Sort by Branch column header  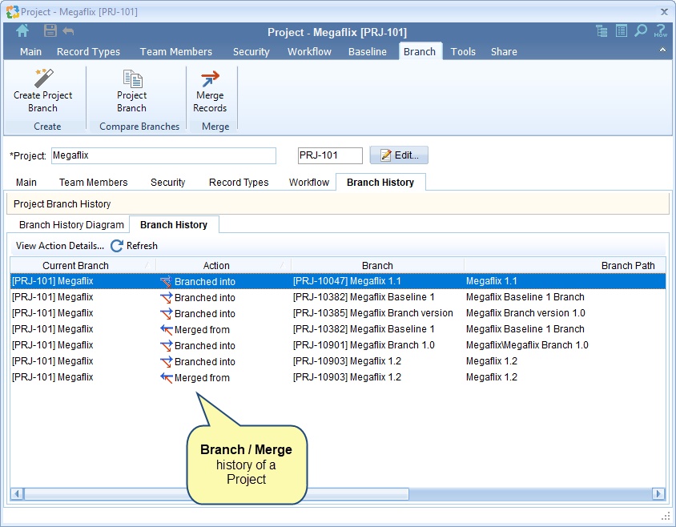[377, 266]
